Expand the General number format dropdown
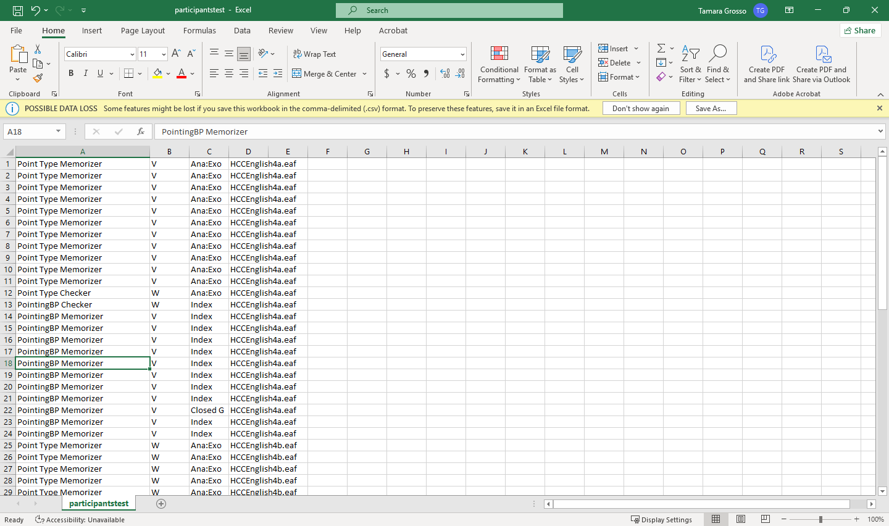The width and height of the screenshot is (889, 526). (462, 54)
